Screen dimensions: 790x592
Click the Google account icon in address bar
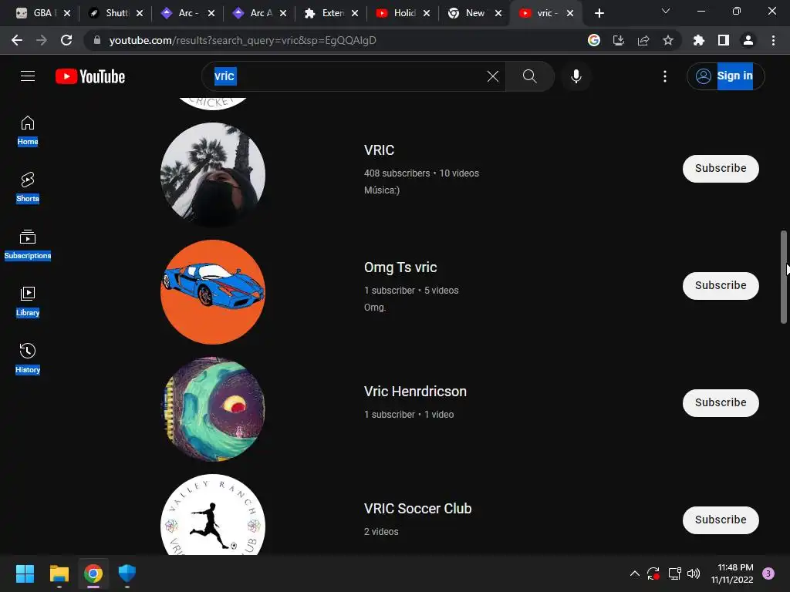[594, 40]
